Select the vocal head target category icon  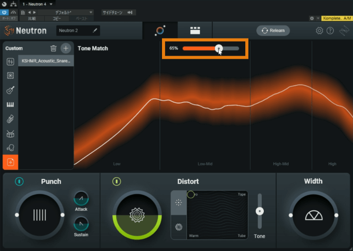pyautogui.click(x=10, y=148)
